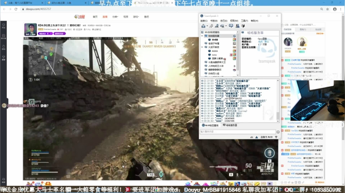Bookmark this page with the star icon
Image resolution: width=345 pixels, height=193 pixels.
coord(327,9)
